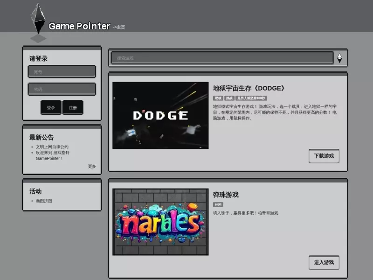Select the 挑战 tag
Image resolution: width=373 pixels, height=280 pixels.
(229, 98)
